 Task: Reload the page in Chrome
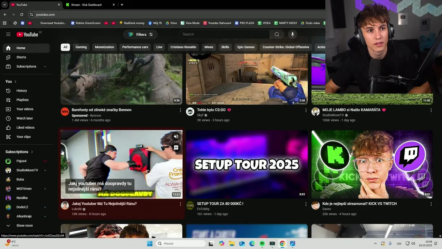tap(21, 15)
